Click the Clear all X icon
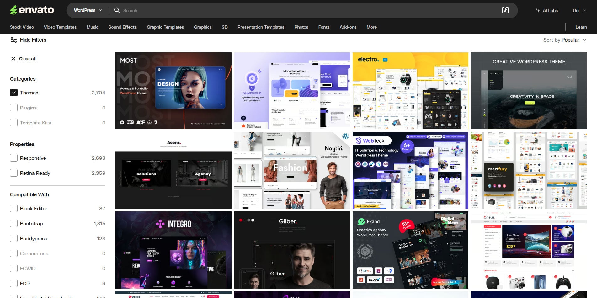 pos(13,58)
